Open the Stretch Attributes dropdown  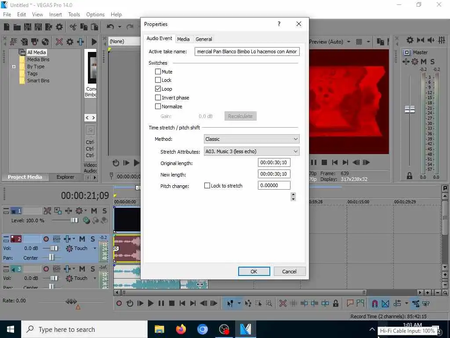(252, 151)
